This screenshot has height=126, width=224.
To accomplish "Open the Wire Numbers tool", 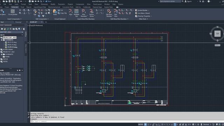I will pyautogui.click(x=84, y=13).
